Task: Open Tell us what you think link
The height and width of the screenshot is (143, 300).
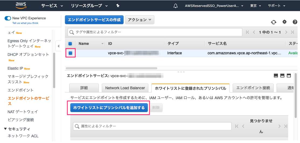Action: coord(25,23)
